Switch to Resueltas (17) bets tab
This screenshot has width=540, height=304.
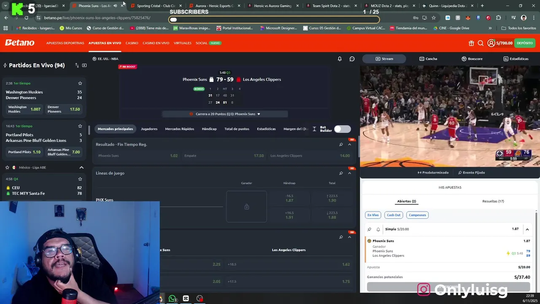[493, 201]
